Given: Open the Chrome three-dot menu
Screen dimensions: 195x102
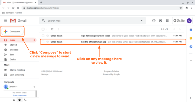Looking at the screenshot, I should [x=191, y=8].
